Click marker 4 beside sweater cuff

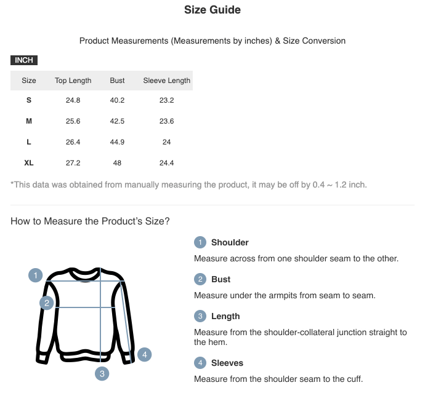point(144,355)
